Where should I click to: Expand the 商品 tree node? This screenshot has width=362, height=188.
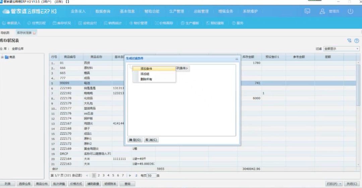click(x=2, y=57)
